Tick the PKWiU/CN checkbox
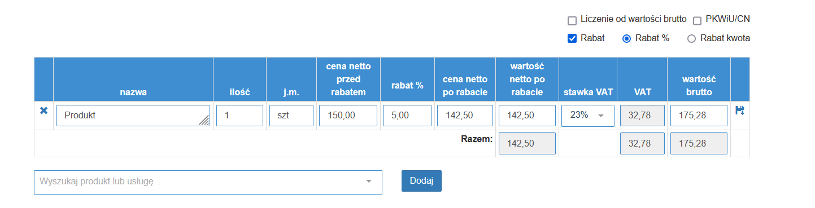This screenshot has width=815, height=208. [698, 21]
